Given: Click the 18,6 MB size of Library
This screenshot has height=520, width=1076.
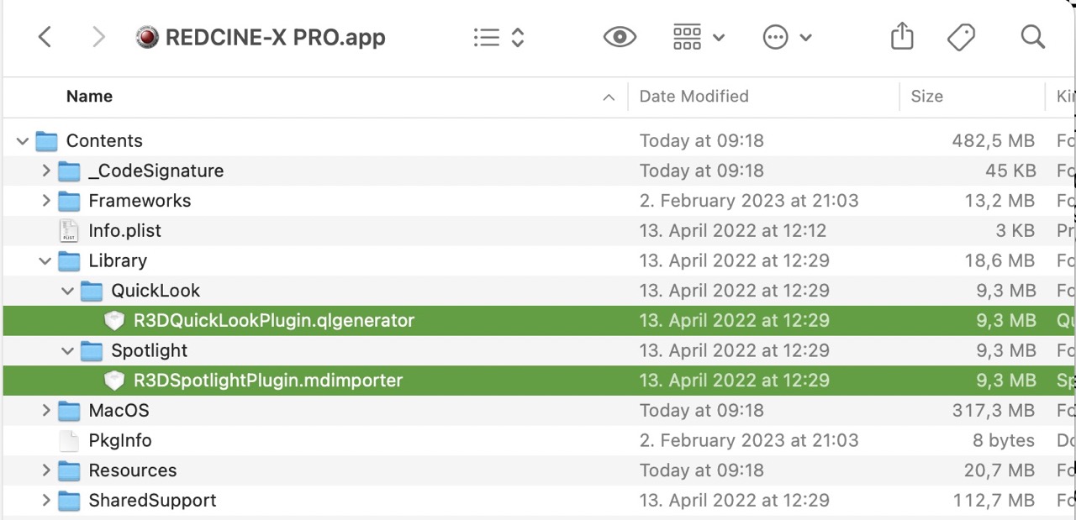Looking at the screenshot, I should pos(1000,261).
